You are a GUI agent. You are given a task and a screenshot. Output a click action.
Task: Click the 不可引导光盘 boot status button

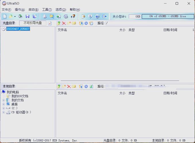point(32,23)
